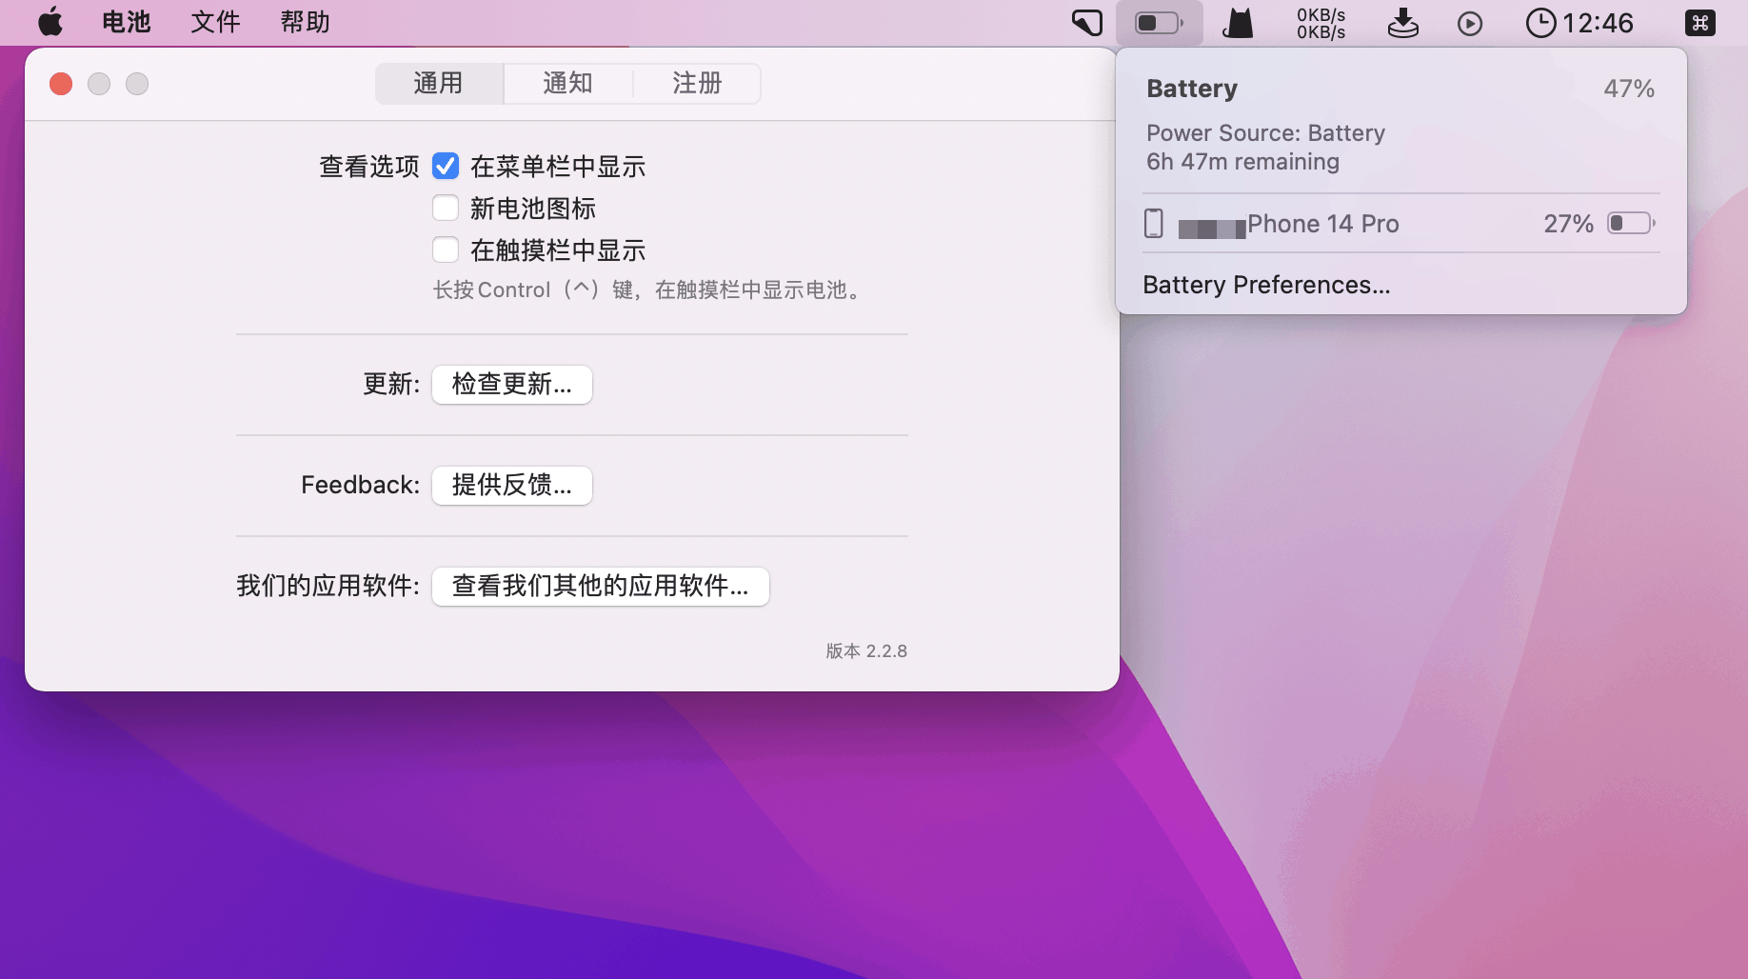Click the 检查更新... button
Viewport: 1748px width, 979px height.
click(x=512, y=385)
